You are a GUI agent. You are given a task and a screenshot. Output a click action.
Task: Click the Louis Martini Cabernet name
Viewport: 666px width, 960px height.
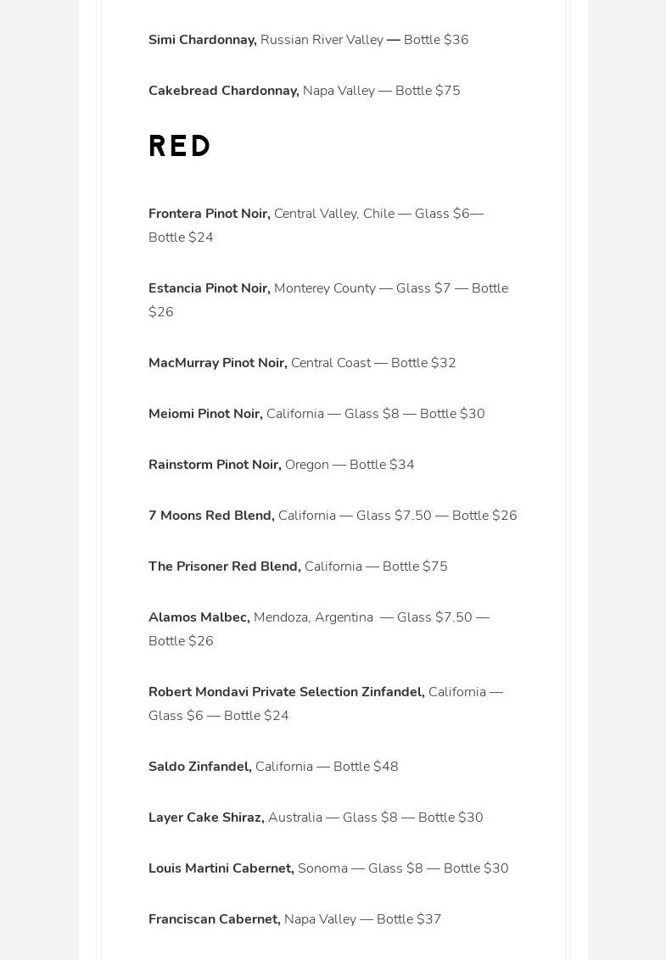tap(221, 868)
